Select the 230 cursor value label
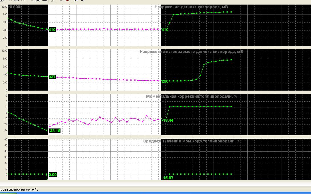This screenshot has width=311, height=194. (165, 81)
